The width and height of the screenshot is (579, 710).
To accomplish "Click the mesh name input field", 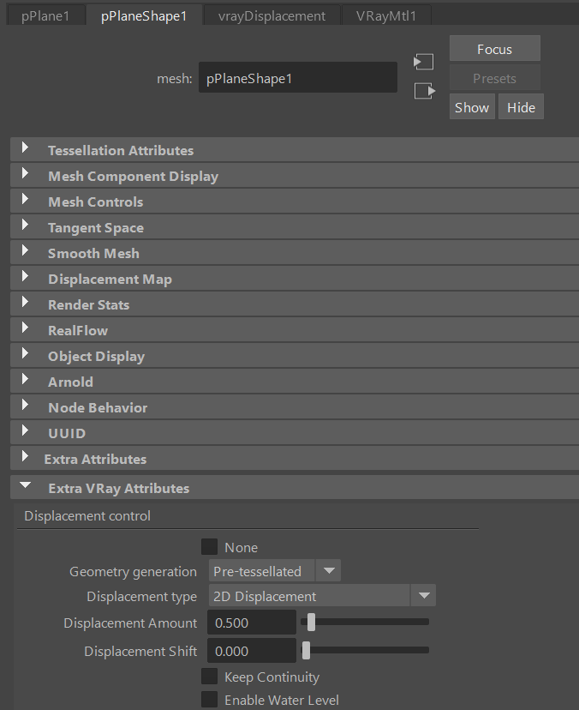I will coord(297,78).
